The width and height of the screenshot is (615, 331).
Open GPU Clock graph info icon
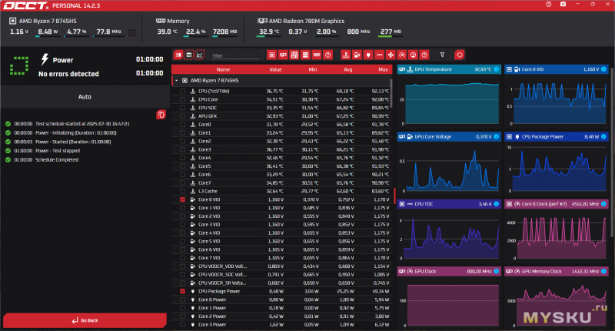pyautogui.click(x=496, y=271)
